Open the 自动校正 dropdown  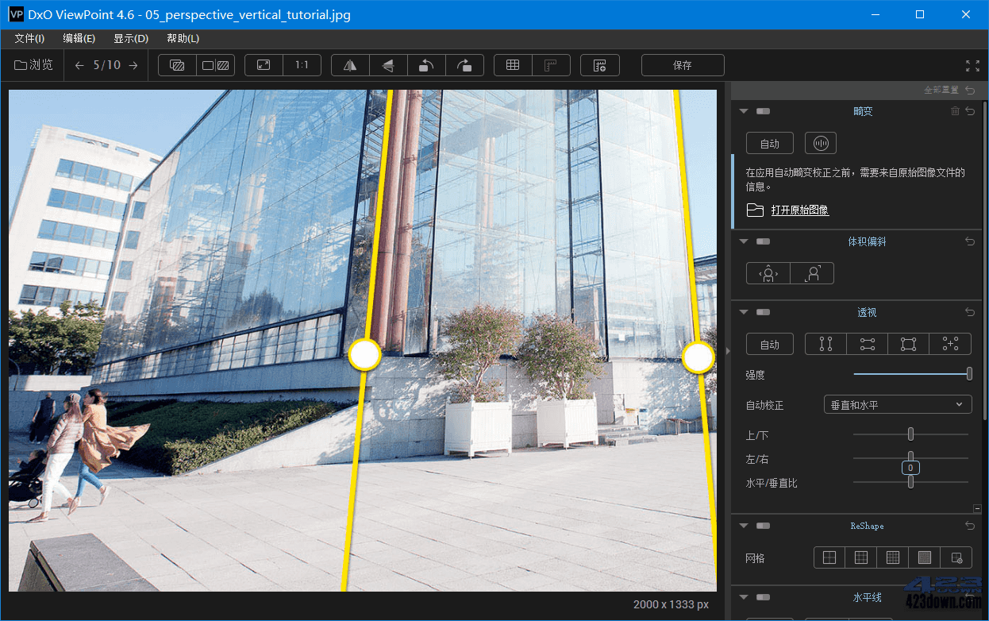tap(898, 404)
